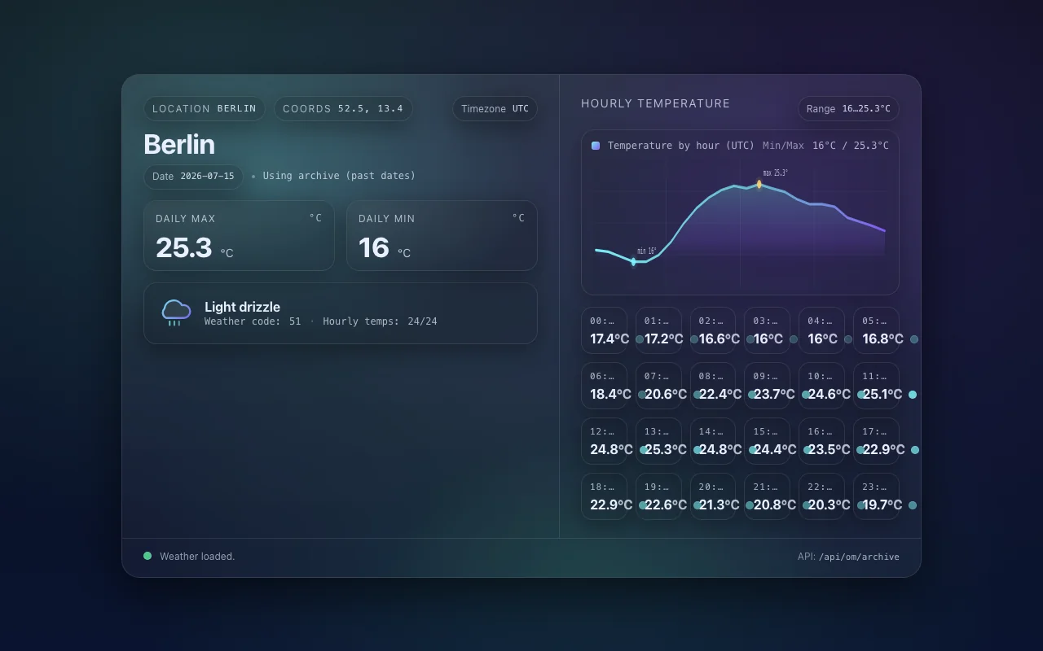1043x651 pixels.
Task: Click the COORDS 52.5, 13.4 pill
Action: pos(343,109)
